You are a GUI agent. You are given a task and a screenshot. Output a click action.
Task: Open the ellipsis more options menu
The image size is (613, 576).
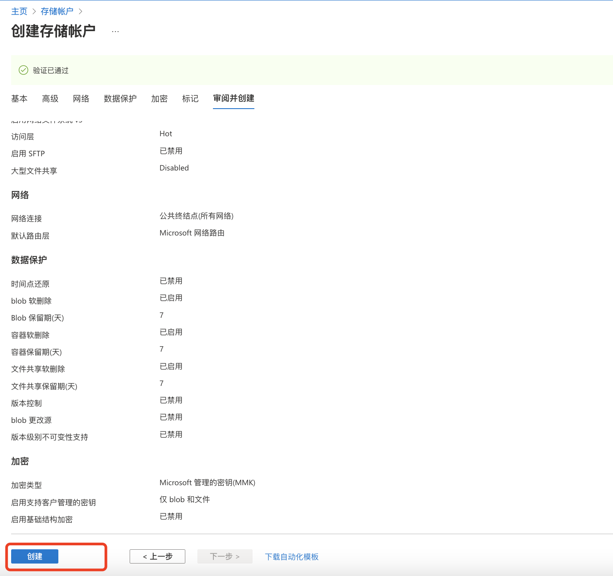tap(115, 31)
